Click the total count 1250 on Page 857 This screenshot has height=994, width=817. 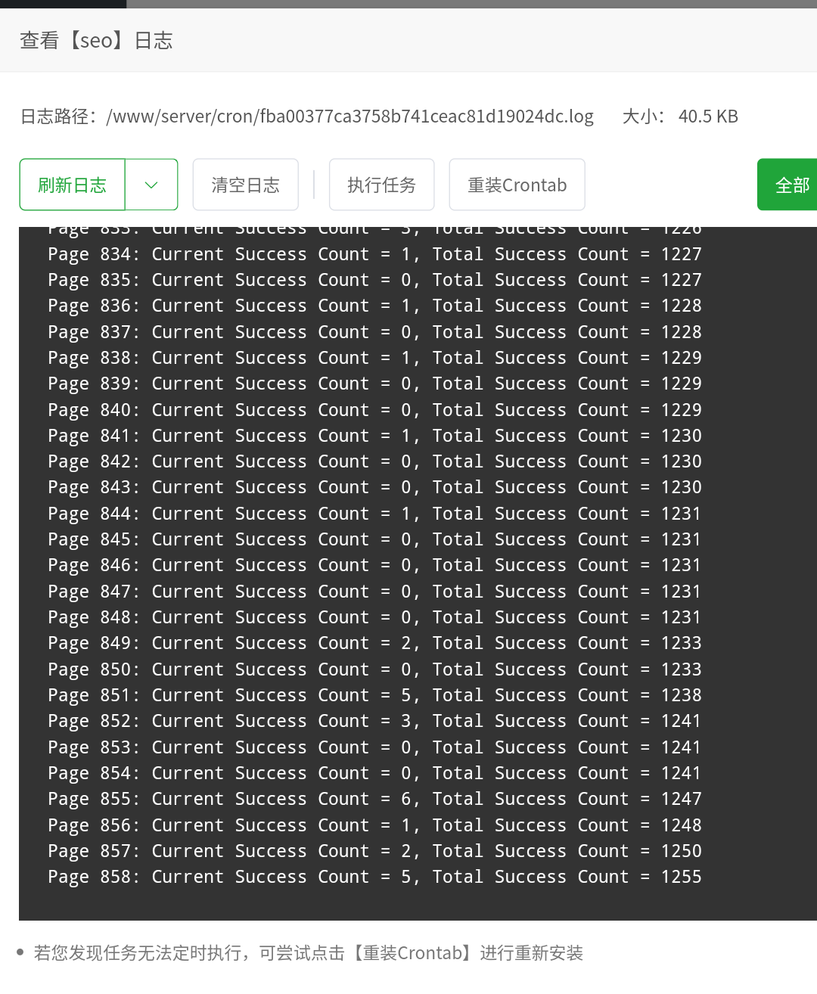681,852
